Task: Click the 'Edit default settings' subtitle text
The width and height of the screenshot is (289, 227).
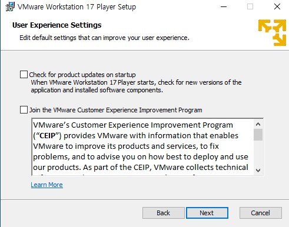Action: (104, 38)
